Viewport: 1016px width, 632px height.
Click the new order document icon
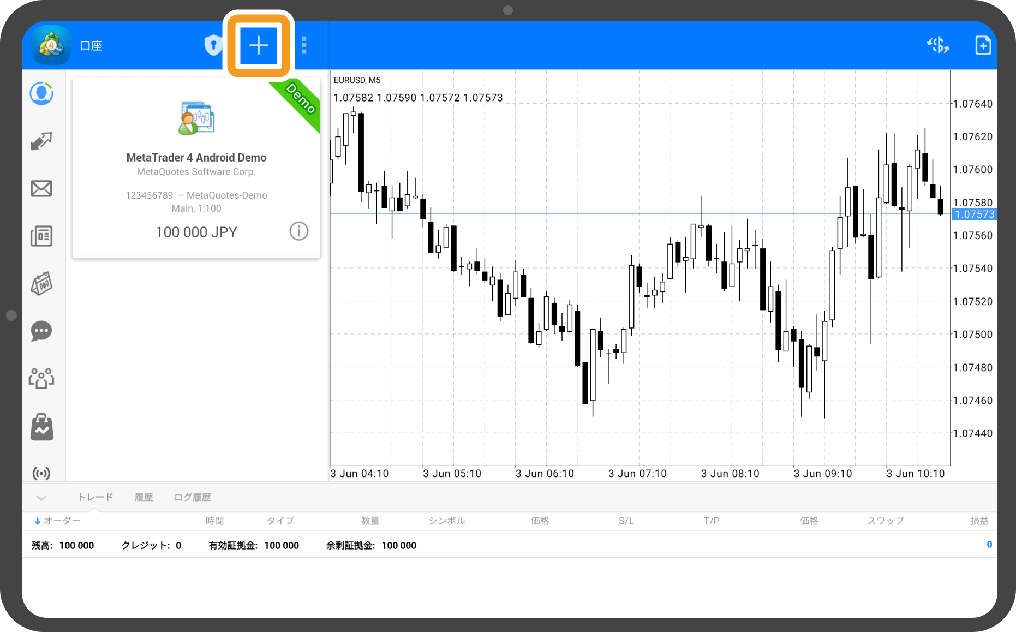983,45
